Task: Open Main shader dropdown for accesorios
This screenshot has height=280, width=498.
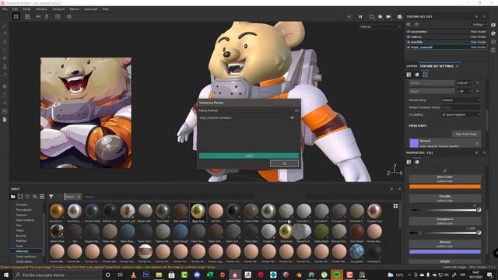Action: (479, 32)
